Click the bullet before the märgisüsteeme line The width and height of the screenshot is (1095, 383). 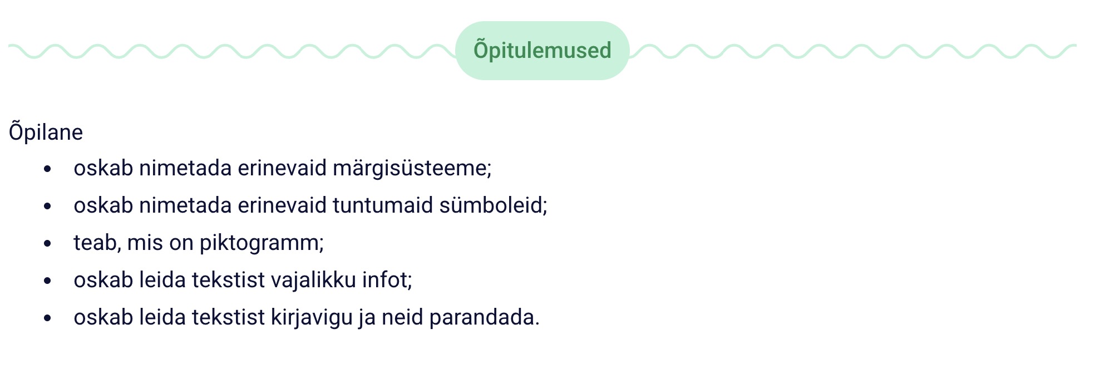pos(47,169)
